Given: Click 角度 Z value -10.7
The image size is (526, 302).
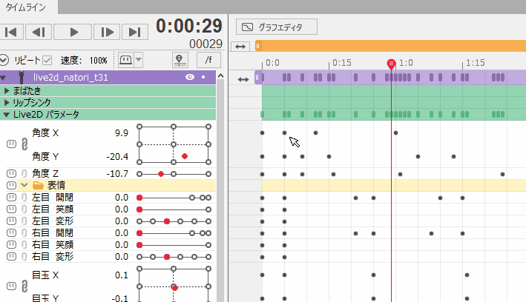Looking at the screenshot, I should (117, 174).
